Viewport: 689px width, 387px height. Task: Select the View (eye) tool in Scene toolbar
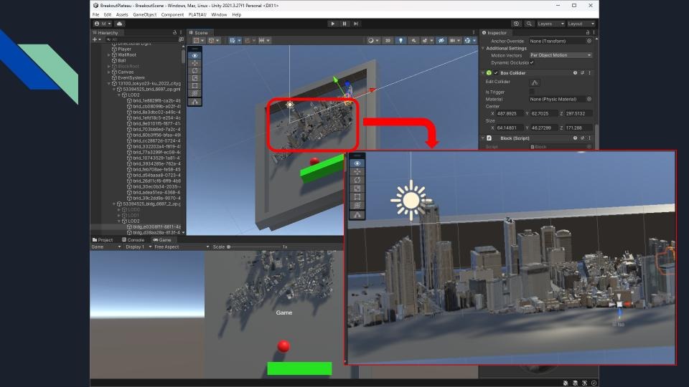(195, 55)
